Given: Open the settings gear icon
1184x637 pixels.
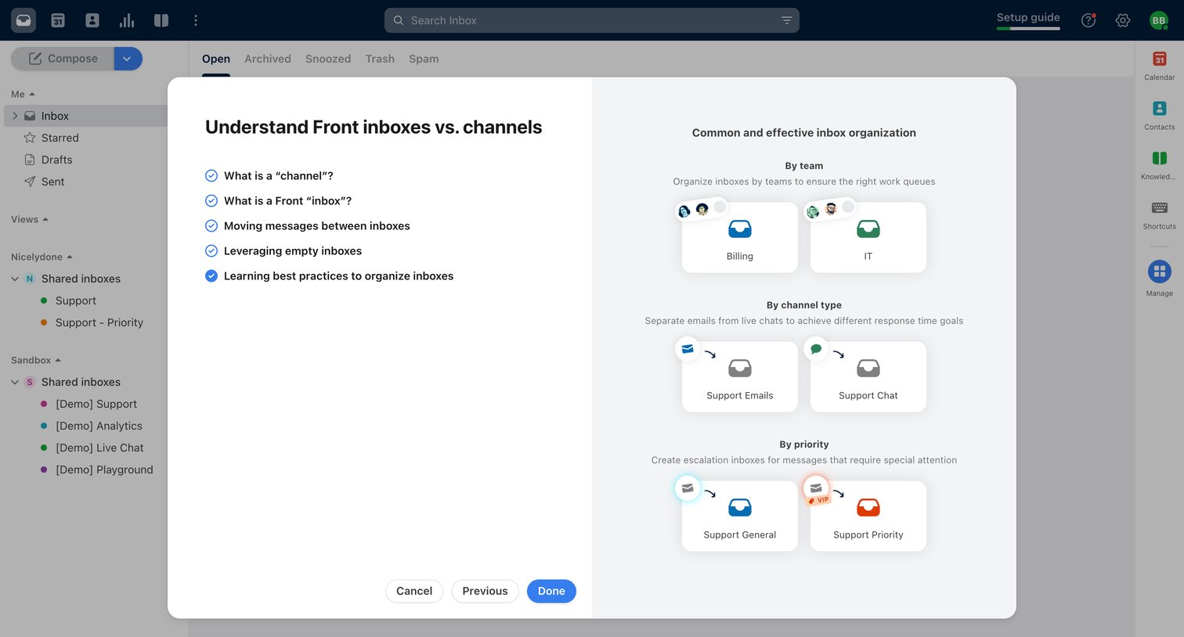Looking at the screenshot, I should 1123,20.
